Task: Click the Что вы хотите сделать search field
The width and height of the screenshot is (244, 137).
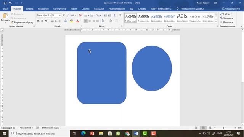Action: [192, 9]
